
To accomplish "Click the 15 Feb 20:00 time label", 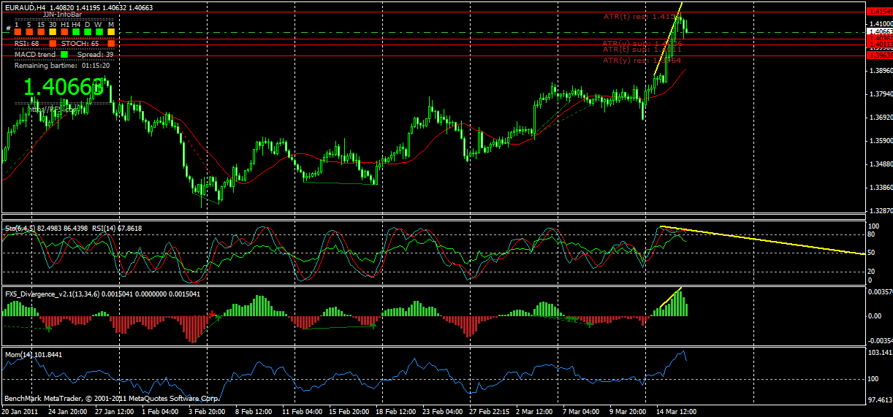I will 349,412.
